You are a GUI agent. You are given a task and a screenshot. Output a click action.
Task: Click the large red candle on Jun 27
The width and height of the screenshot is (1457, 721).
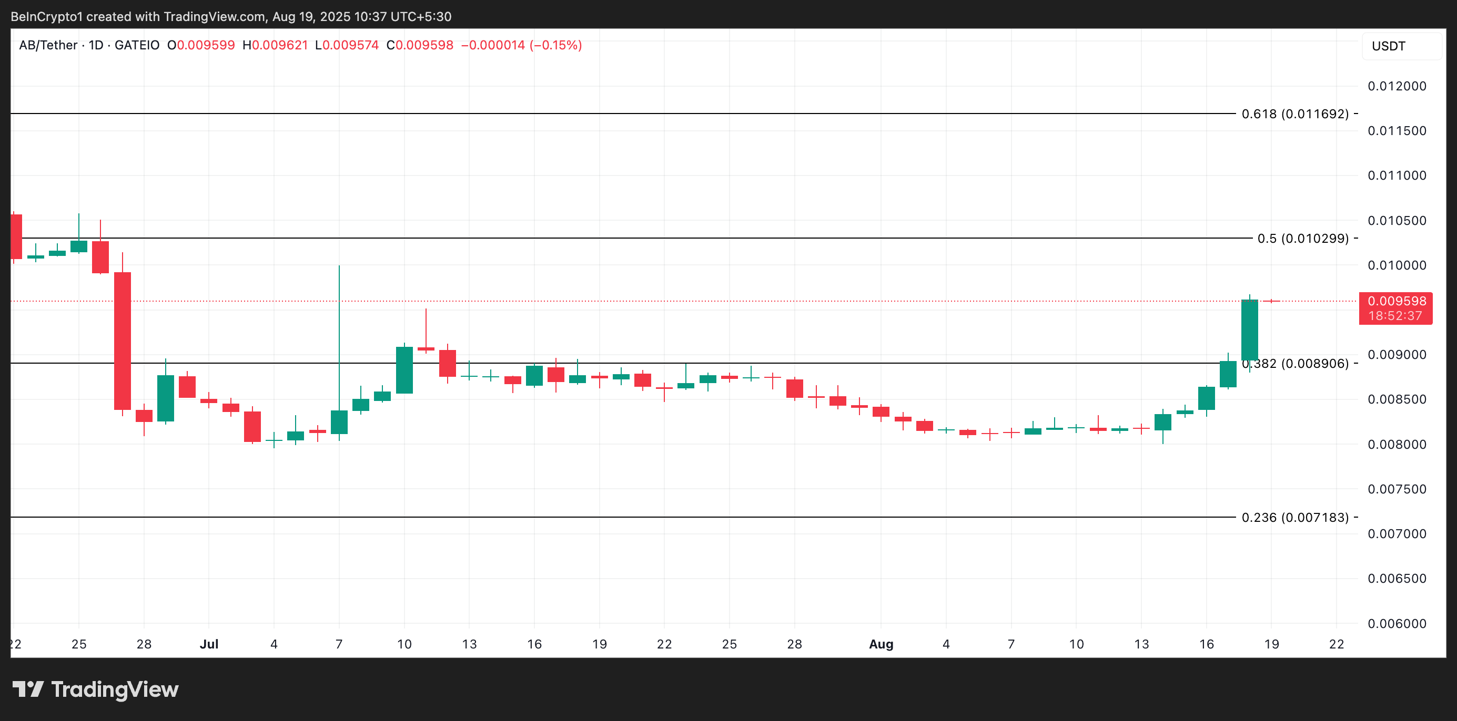(x=122, y=341)
